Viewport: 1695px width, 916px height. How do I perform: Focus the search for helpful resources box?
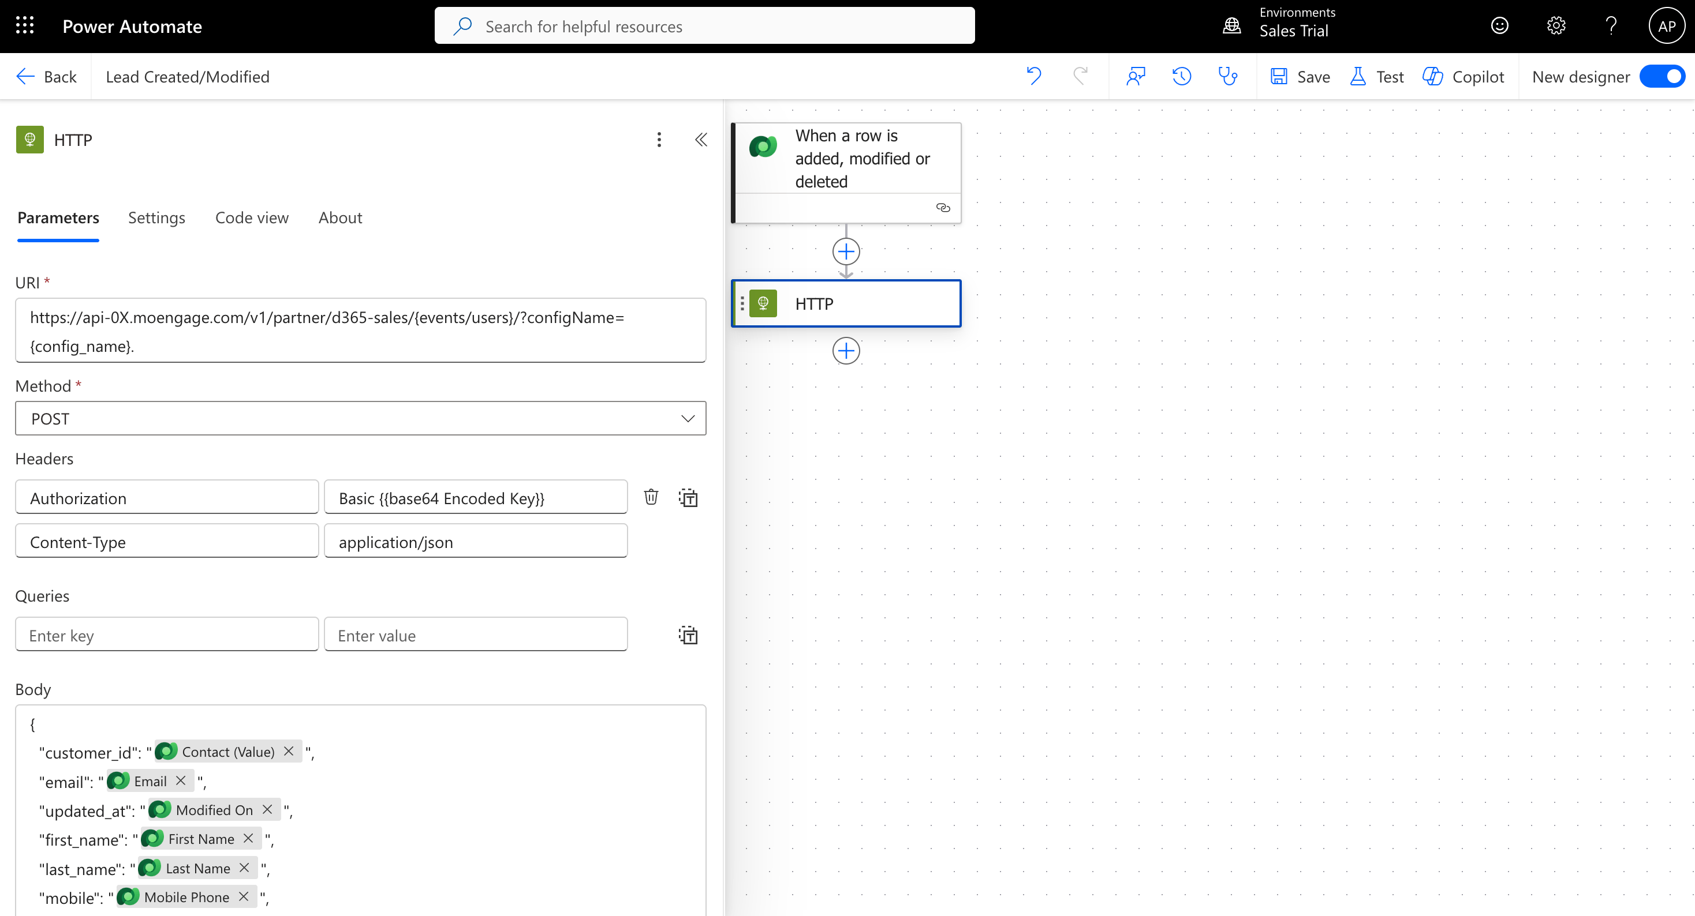point(705,25)
